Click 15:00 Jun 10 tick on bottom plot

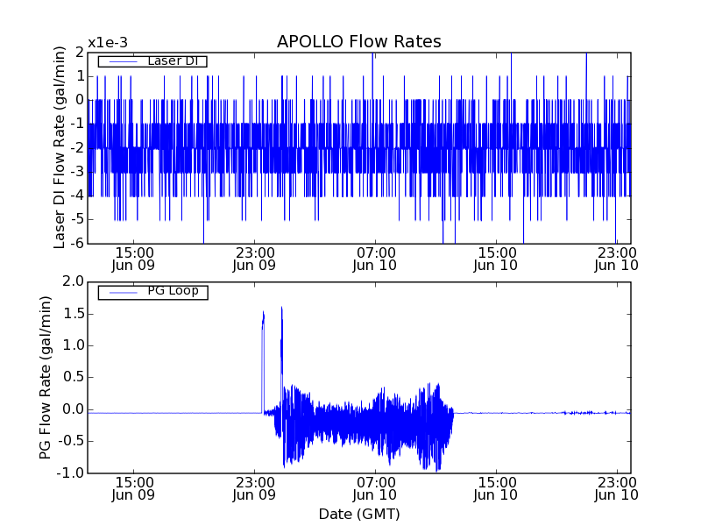[x=497, y=487]
